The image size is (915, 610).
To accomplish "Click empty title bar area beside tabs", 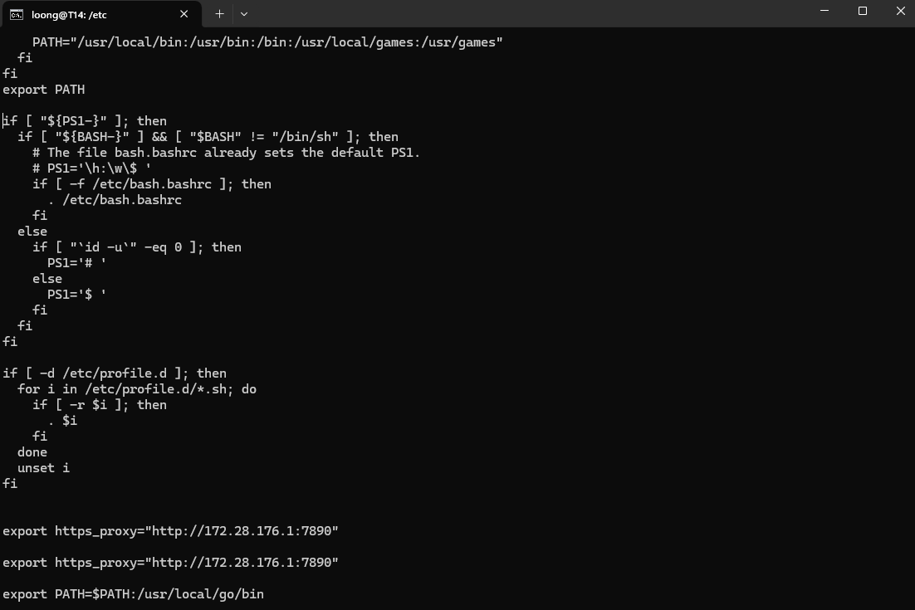I will [526, 13].
